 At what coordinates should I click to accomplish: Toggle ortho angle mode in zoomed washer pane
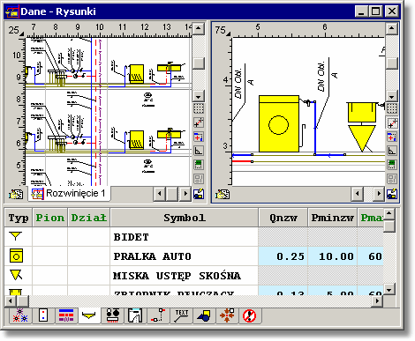[x=392, y=151]
